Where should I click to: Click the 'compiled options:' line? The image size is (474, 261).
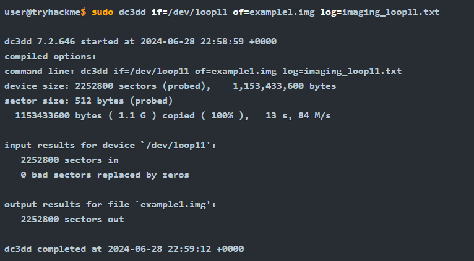47,57
